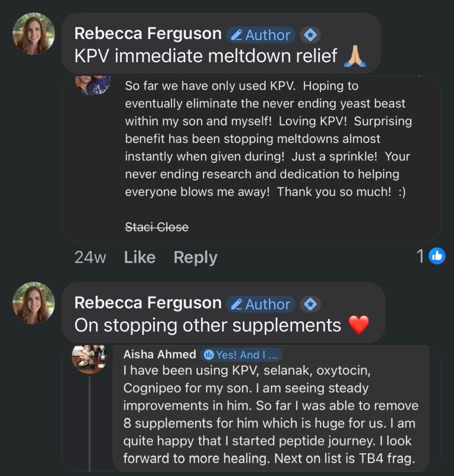Open Aisha Ahmed's profile picture
This screenshot has width=454, height=476.
[89, 358]
